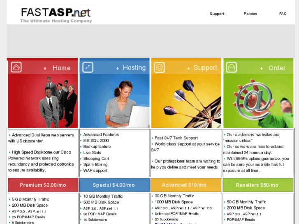Image resolution: width=299 pixels, height=224 pixels.
Task: Click the 'MS SQL 2000' bullet
Action: [x=96, y=141]
